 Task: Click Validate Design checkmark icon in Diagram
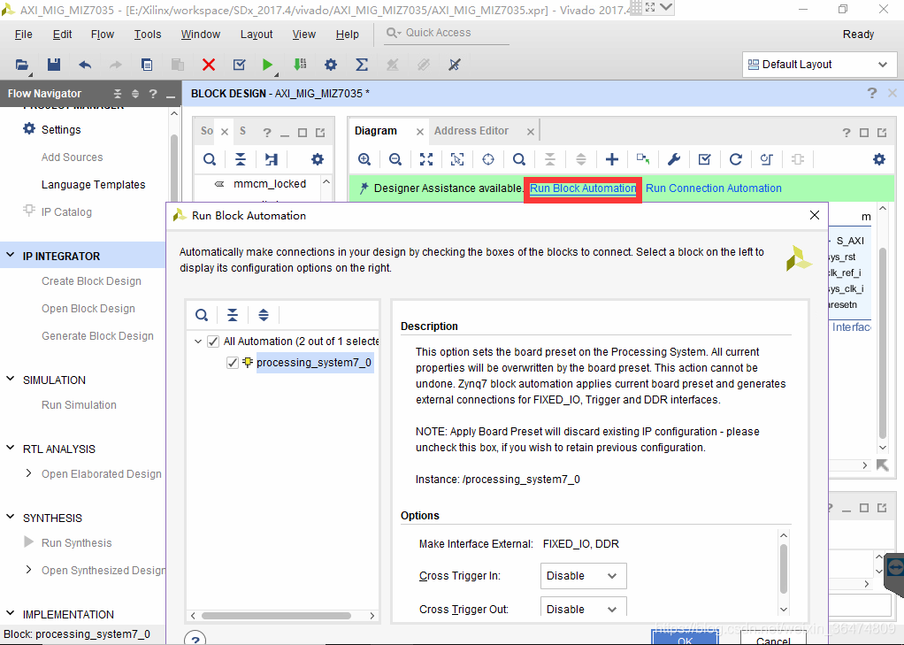coord(704,159)
